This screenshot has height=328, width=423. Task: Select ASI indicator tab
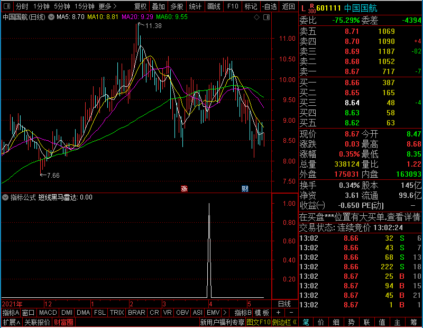coord(197,313)
